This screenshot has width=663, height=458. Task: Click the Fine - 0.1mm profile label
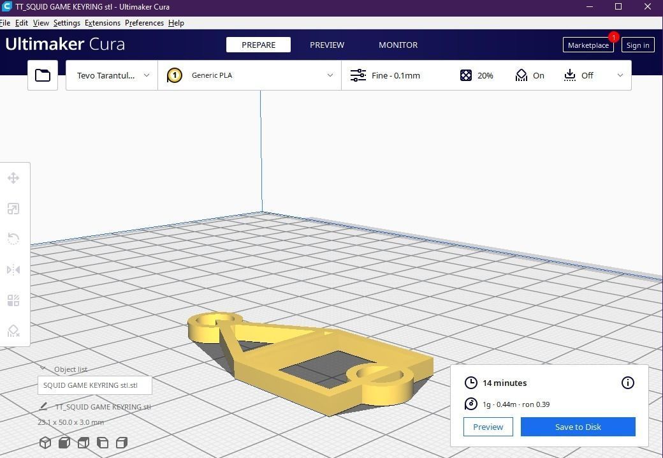click(396, 75)
